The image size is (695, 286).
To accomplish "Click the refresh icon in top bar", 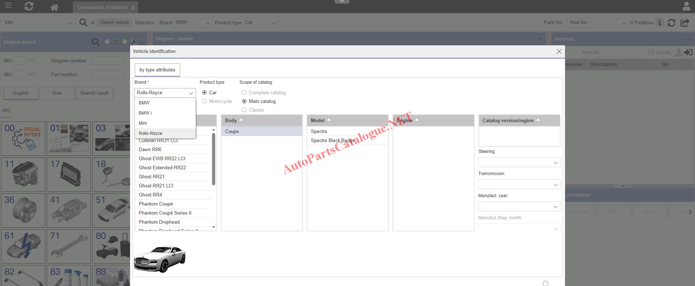I will click(29, 7).
